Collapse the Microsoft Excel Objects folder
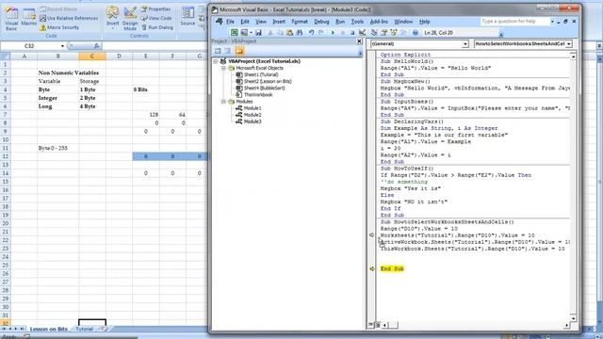The width and height of the screenshot is (603, 339). click(223, 68)
